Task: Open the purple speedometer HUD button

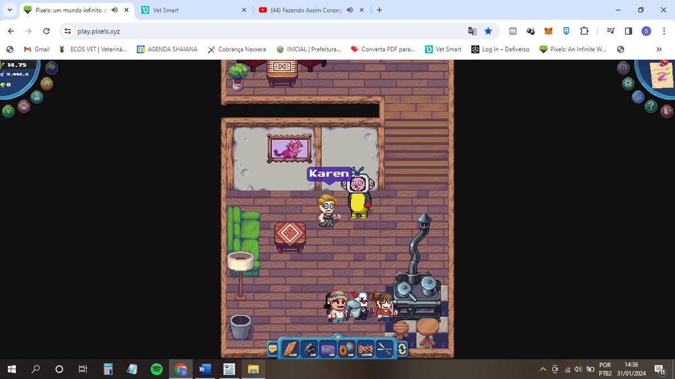Action: pyautogui.click(x=623, y=68)
